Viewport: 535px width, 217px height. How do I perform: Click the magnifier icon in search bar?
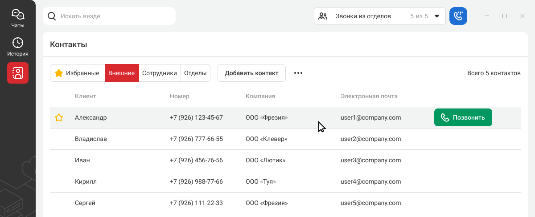coord(52,16)
